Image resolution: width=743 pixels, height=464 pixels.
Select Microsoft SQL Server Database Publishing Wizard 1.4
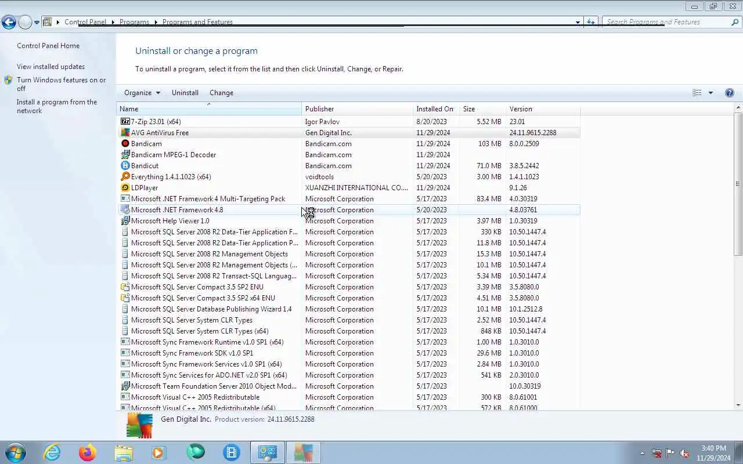click(348, 309)
